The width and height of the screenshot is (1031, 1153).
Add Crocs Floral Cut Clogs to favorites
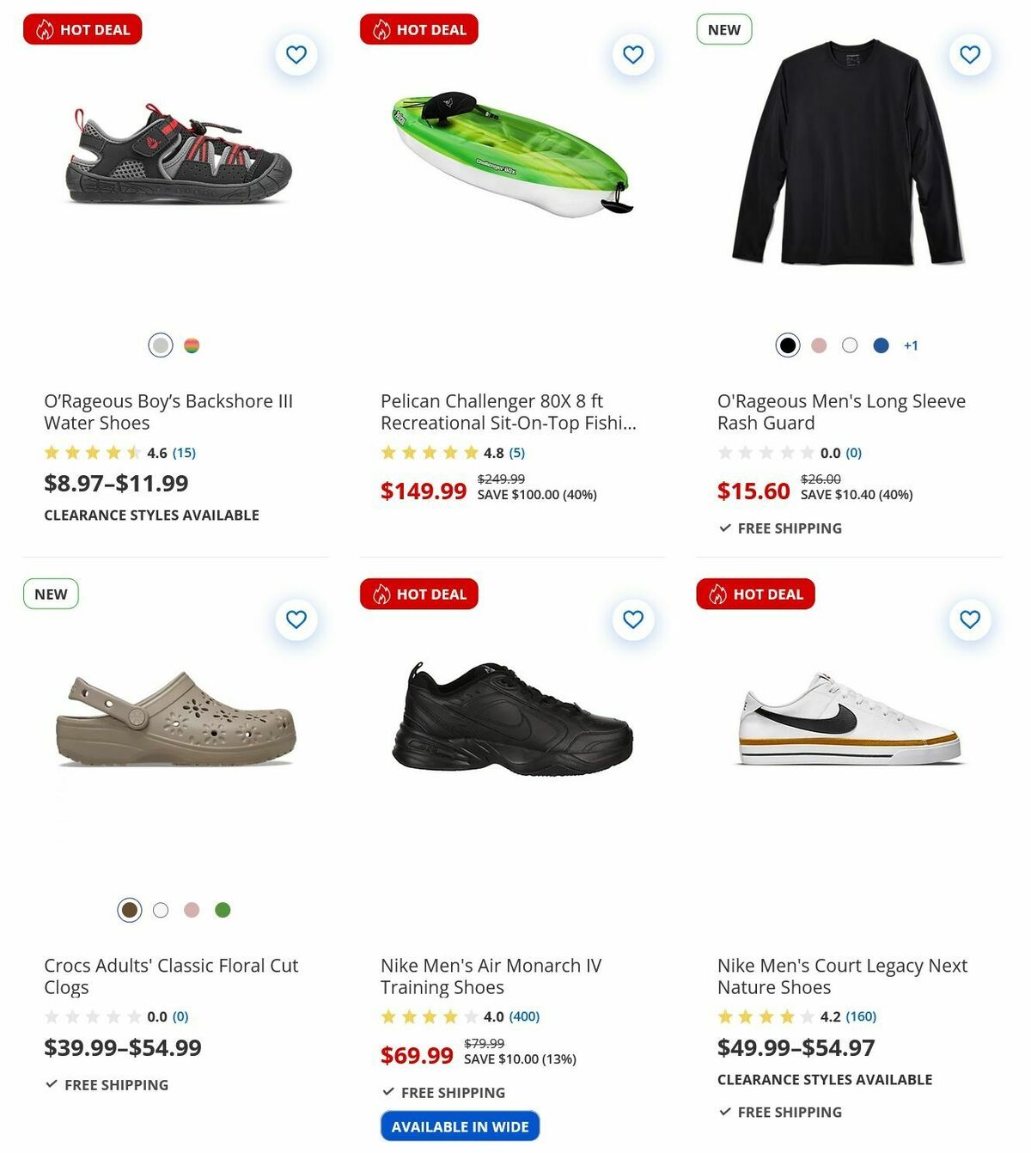click(x=296, y=618)
